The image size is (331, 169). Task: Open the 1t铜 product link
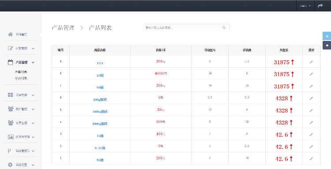(100, 75)
